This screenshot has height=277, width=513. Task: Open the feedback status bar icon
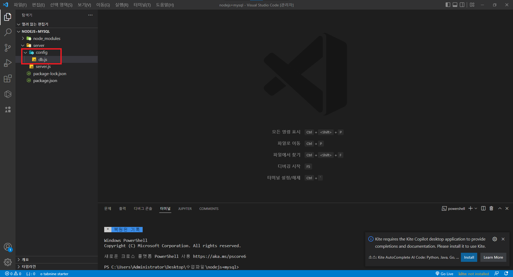click(x=496, y=274)
